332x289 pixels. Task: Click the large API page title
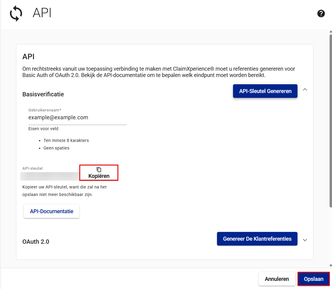42,13
